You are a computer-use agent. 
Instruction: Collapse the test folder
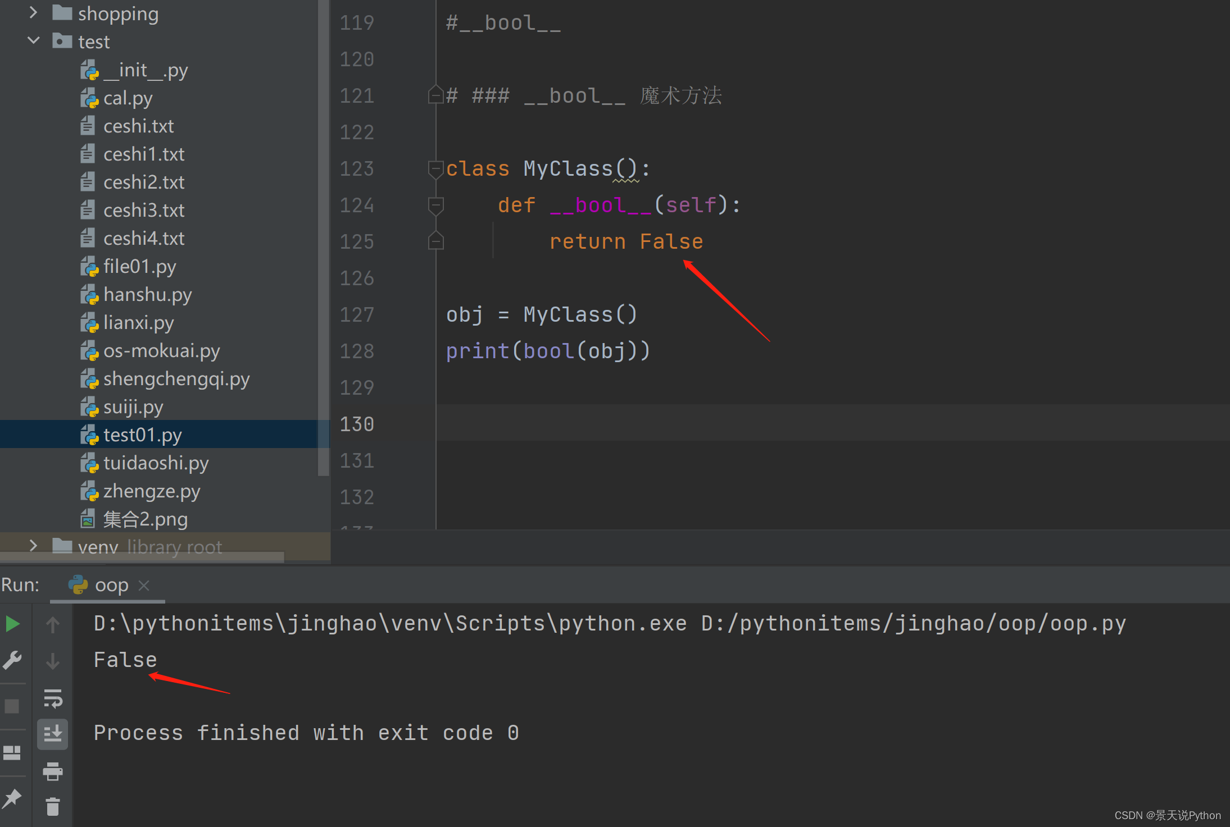tap(34, 40)
